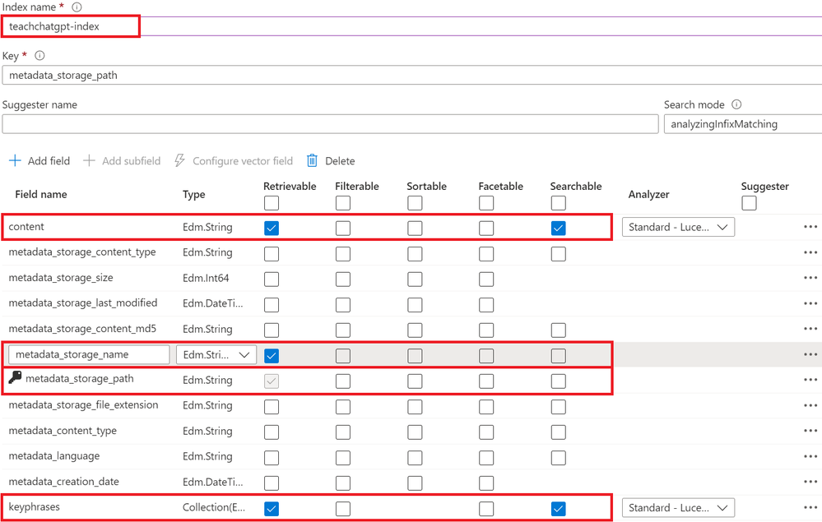The width and height of the screenshot is (822, 522).
Task: Enable Filterable for metadata_storage_size field
Action: [343, 279]
